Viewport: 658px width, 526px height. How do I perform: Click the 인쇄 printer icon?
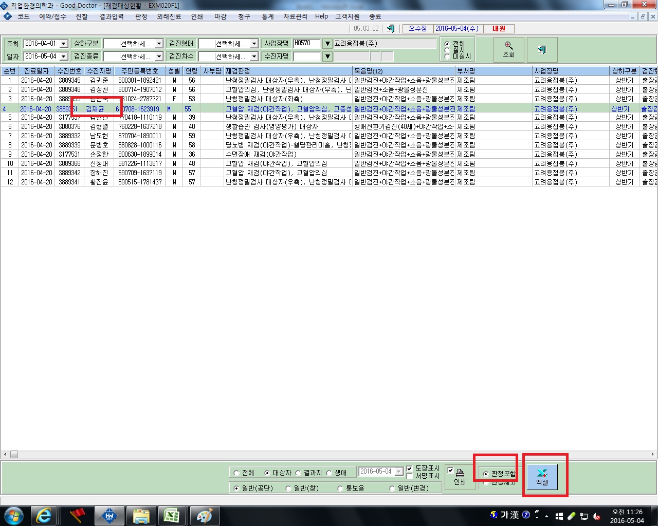460,477
